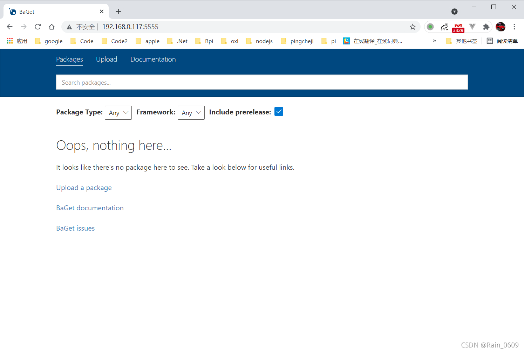Bookmark this page with the star icon
The height and width of the screenshot is (352, 524).
click(x=413, y=27)
